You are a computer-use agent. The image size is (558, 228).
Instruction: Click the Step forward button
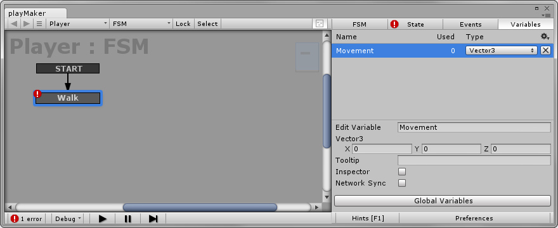(x=153, y=218)
